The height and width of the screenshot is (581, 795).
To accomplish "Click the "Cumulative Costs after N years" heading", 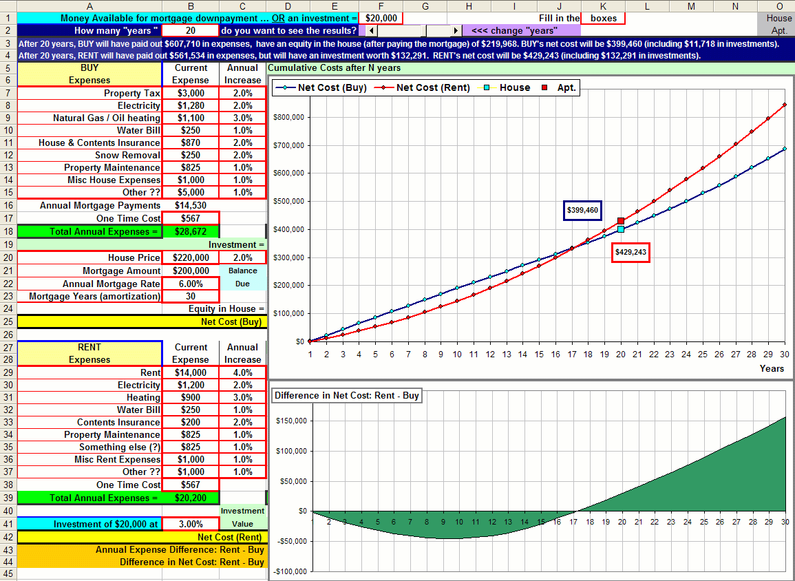I will pyautogui.click(x=335, y=68).
